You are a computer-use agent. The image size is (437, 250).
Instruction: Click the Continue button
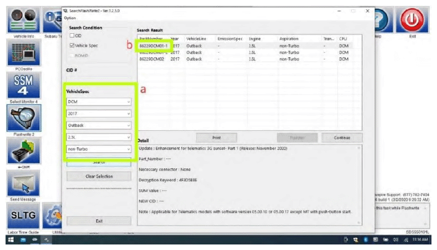pyautogui.click(x=342, y=138)
